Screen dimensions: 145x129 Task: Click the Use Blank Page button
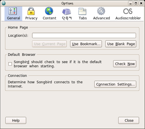click(x=121, y=44)
